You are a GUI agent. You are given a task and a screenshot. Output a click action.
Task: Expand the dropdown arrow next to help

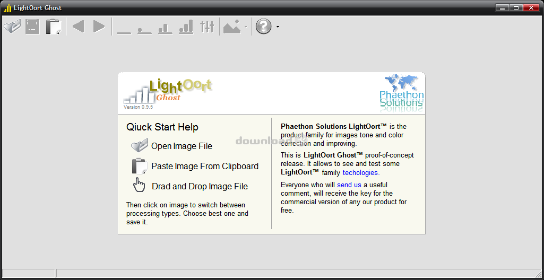click(x=278, y=27)
